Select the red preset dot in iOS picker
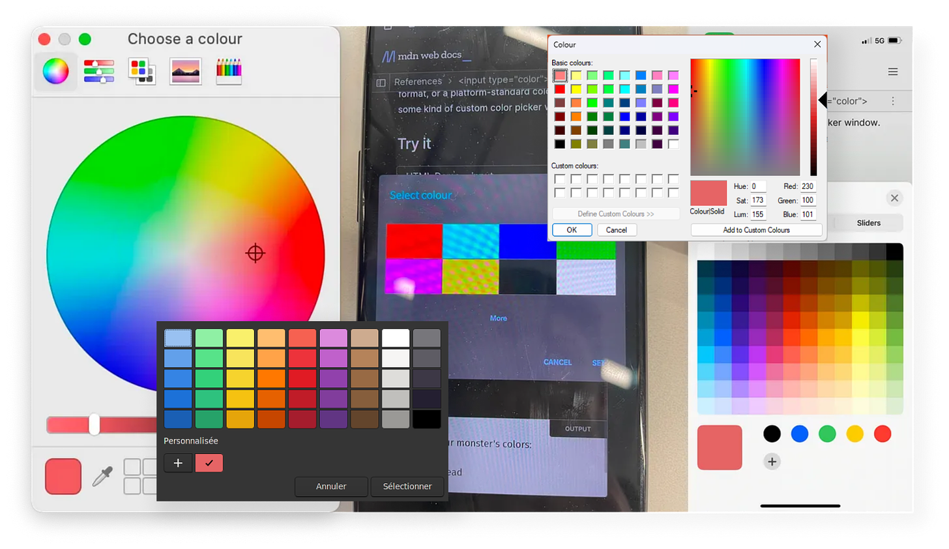The height and width of the screenshot is (549, 949). (x=883, y=434)
